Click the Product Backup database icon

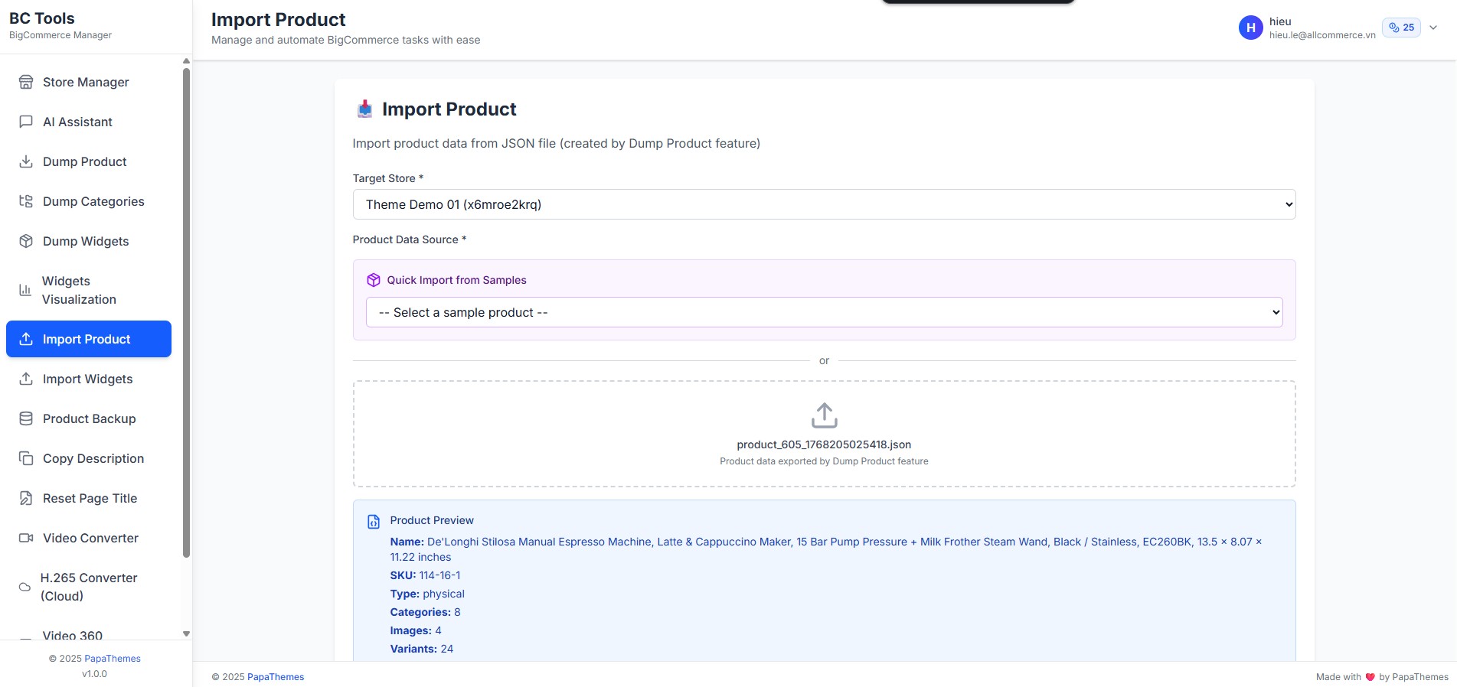pyautogui.click(x=26, y=418)
